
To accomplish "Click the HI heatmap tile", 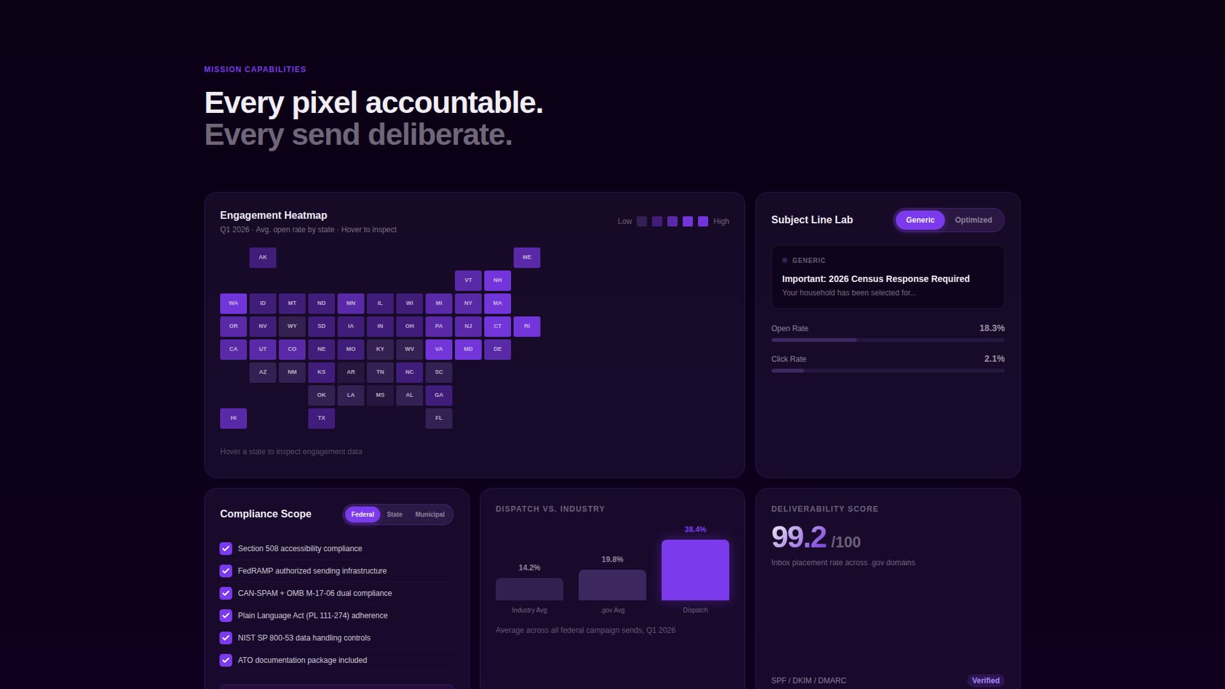I will (x=234, y=419).
